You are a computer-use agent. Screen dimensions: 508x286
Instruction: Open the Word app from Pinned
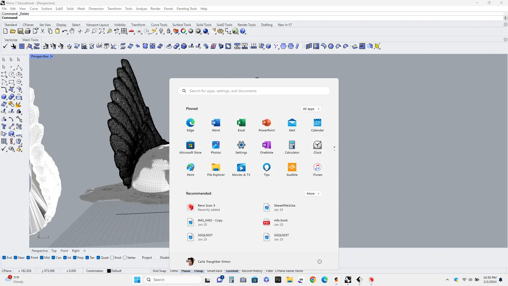point(216,125)
